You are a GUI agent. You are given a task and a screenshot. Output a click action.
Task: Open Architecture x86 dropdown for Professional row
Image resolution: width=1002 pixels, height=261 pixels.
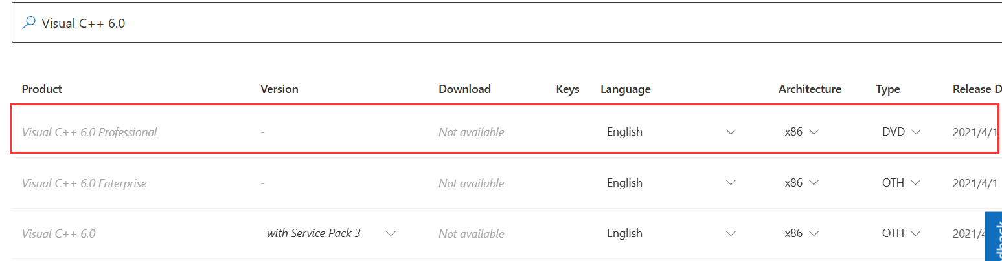pyautogui.click(x=802, y=132)
